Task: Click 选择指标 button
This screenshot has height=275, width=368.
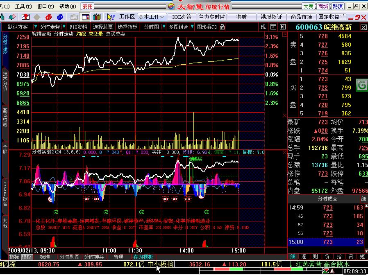Action: coord(127,27)
